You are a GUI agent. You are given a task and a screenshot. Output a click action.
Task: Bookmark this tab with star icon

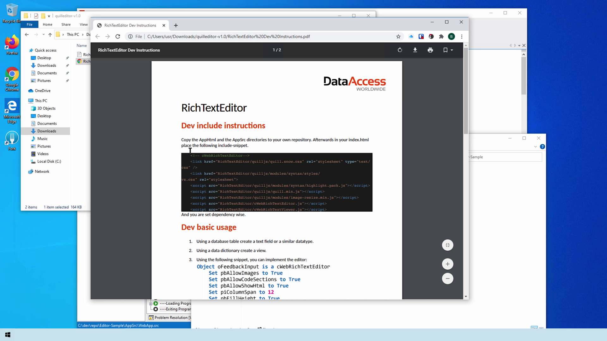tap(398, 37)
